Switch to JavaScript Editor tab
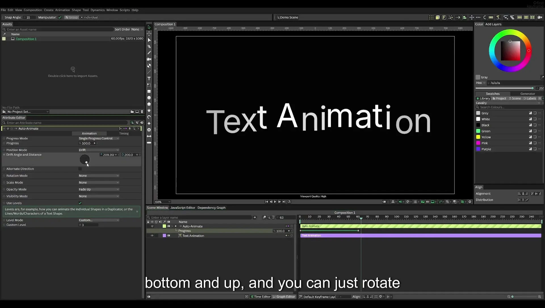 click(x=183, y=208)
